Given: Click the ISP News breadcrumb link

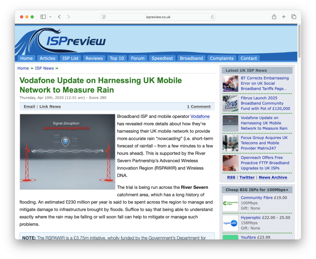Looking at the screenshot, I should click(x=44, y=68).
